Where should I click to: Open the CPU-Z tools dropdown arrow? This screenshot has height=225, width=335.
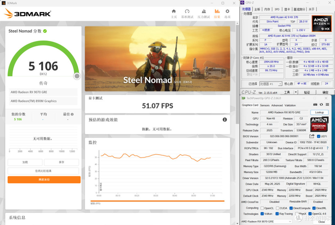click(x=296, y=92)
